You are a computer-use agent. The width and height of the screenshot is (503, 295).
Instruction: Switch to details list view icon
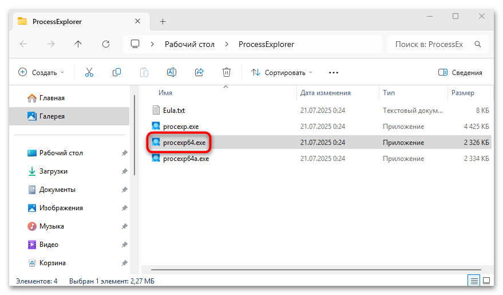[474, 281]
